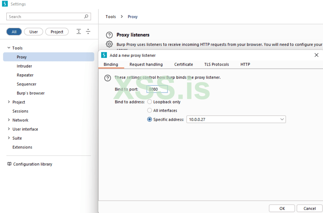Filter settings by All
323x213 pixels.
[x=14, y=32]
